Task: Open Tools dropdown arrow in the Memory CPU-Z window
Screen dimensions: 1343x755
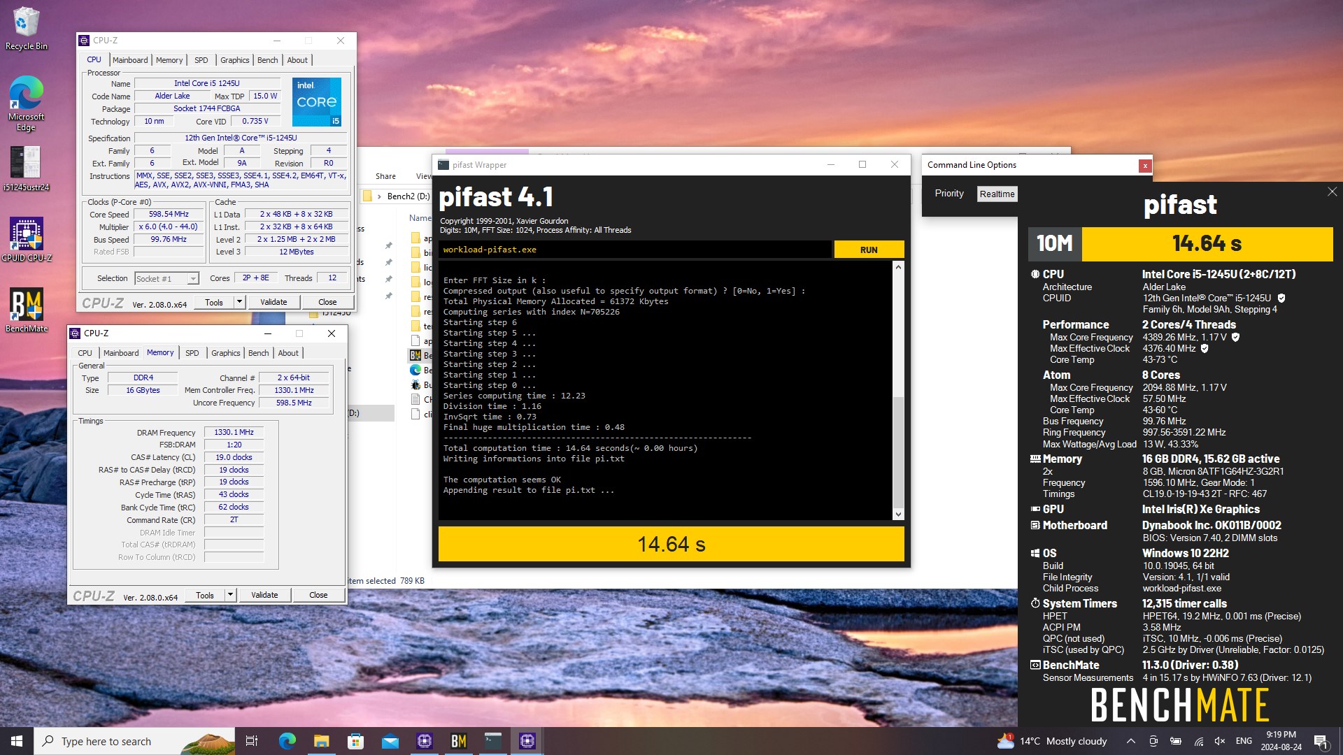Action: tap(230, 595)
